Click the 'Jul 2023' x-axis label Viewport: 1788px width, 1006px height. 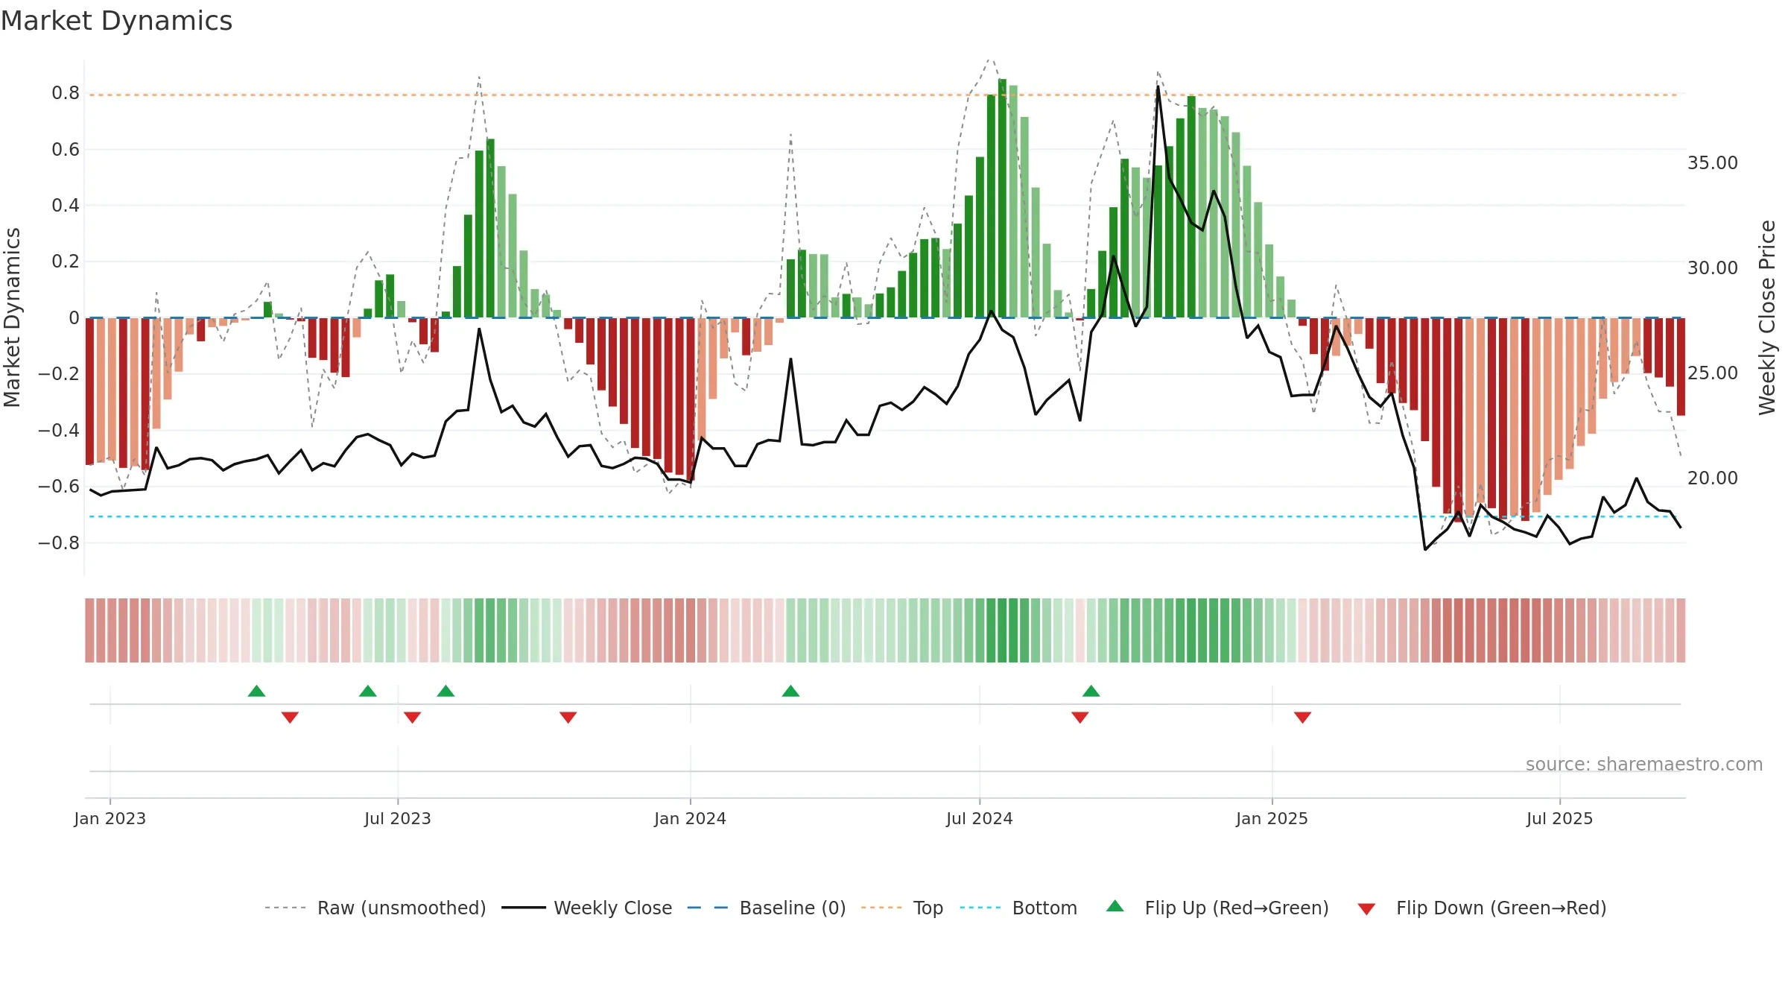tap(398, 818)
